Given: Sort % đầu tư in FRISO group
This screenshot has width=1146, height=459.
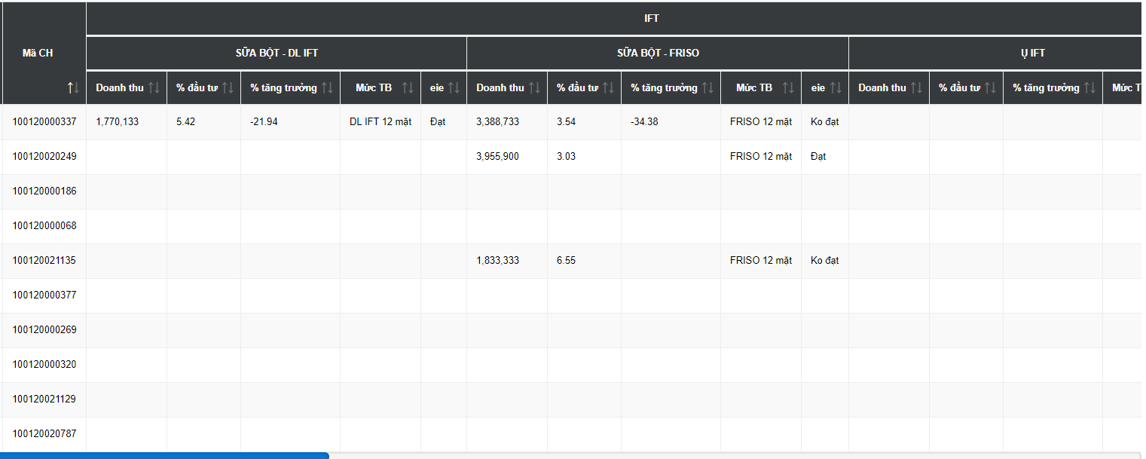Looking at the screenshot, I should point(608,88).
